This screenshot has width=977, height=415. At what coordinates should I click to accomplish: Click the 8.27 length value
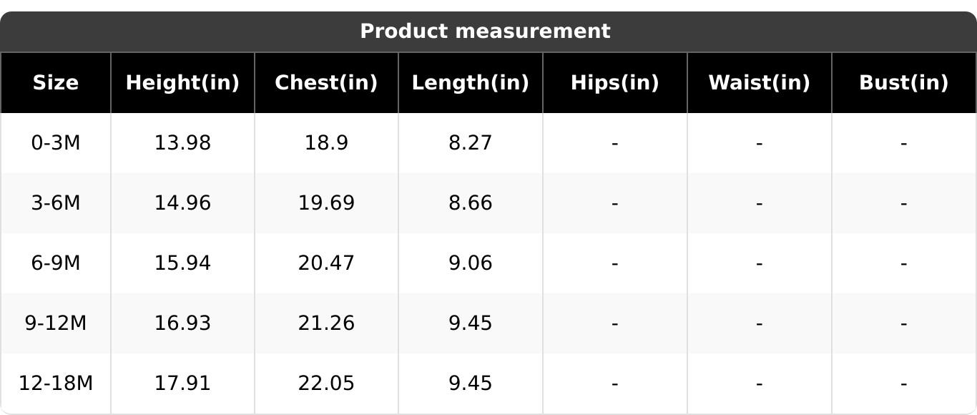471,143
